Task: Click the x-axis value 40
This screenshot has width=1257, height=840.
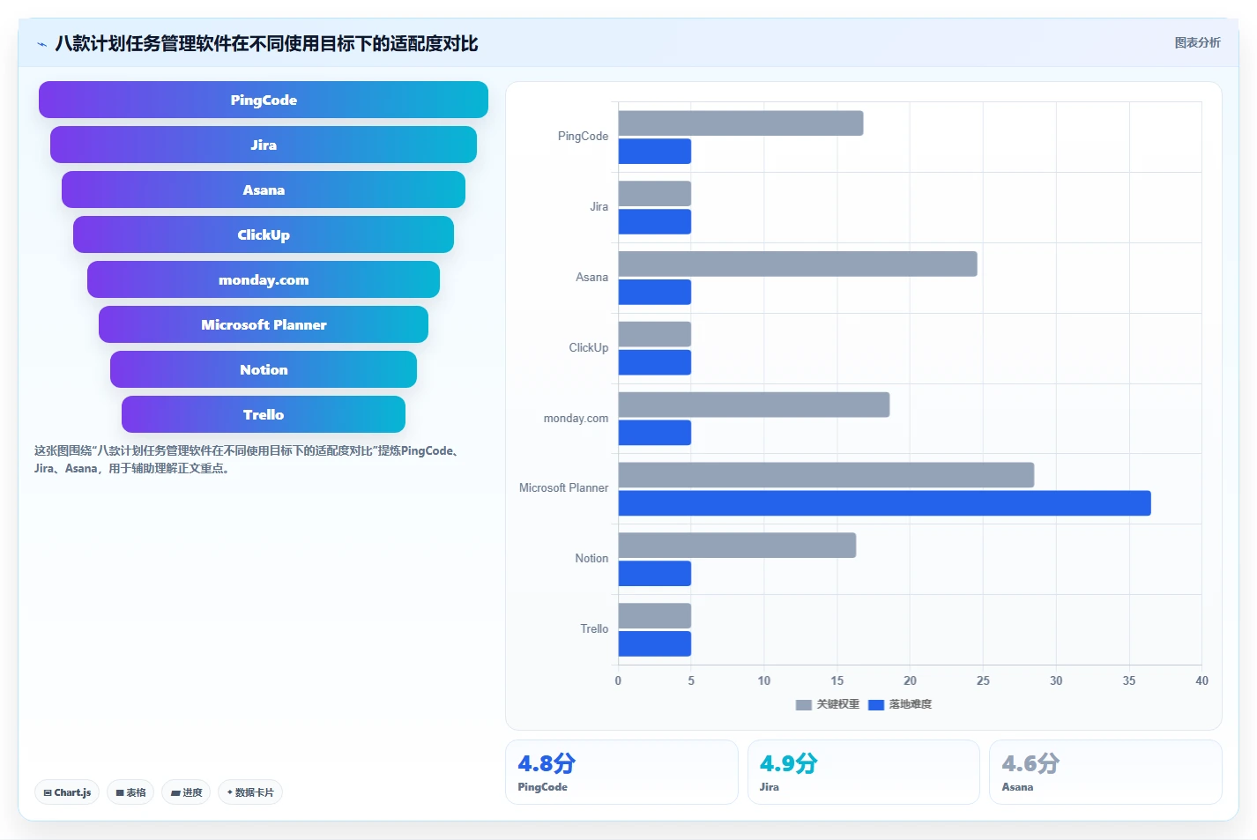Action: (1201, 680)
